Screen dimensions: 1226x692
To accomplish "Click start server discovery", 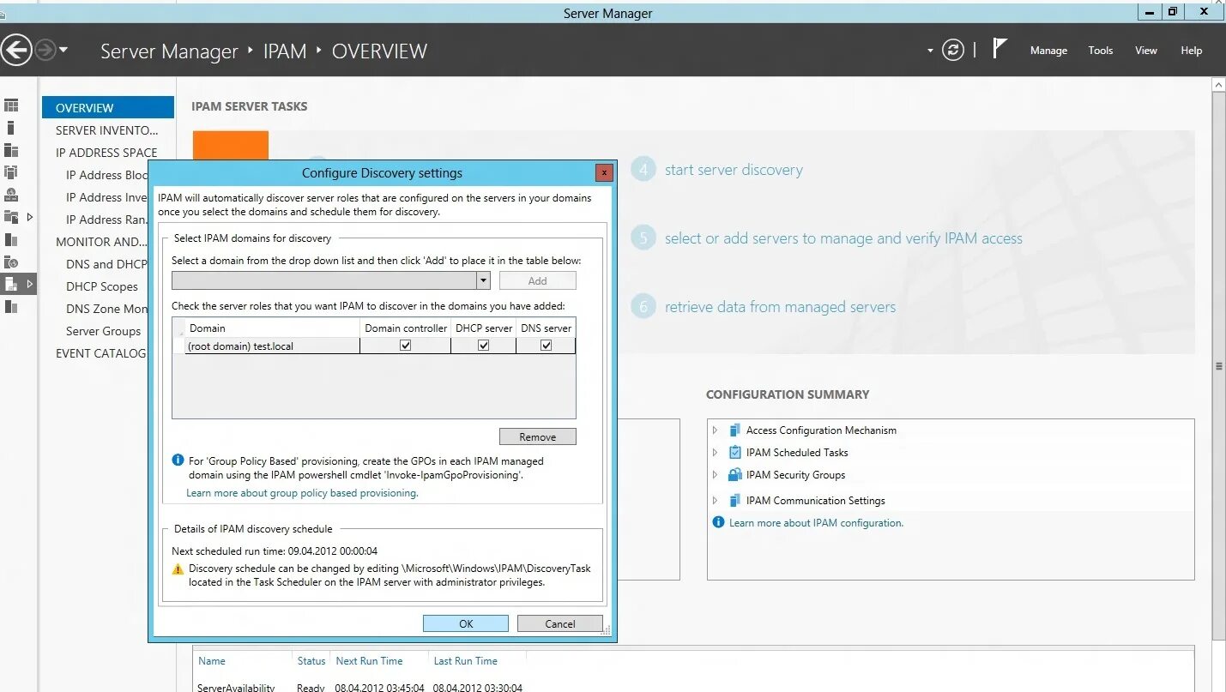I will click(734, 170).
